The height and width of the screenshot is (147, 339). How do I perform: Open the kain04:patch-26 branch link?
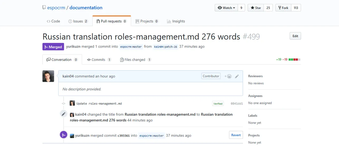coord(166,47)
